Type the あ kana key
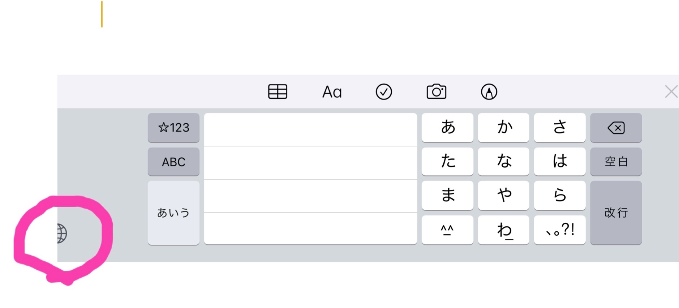The height and width of the screenshot is (308, 679). tap(447, 128)
